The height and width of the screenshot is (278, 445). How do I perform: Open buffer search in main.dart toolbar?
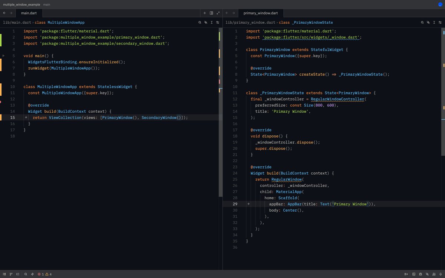(200, 22)
